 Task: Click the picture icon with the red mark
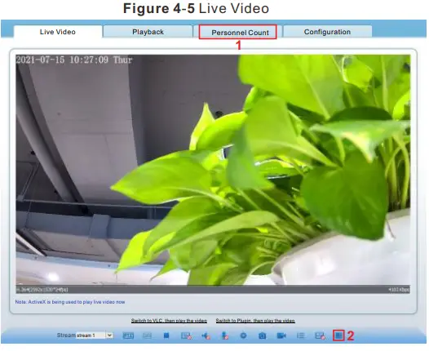[320, 335]
